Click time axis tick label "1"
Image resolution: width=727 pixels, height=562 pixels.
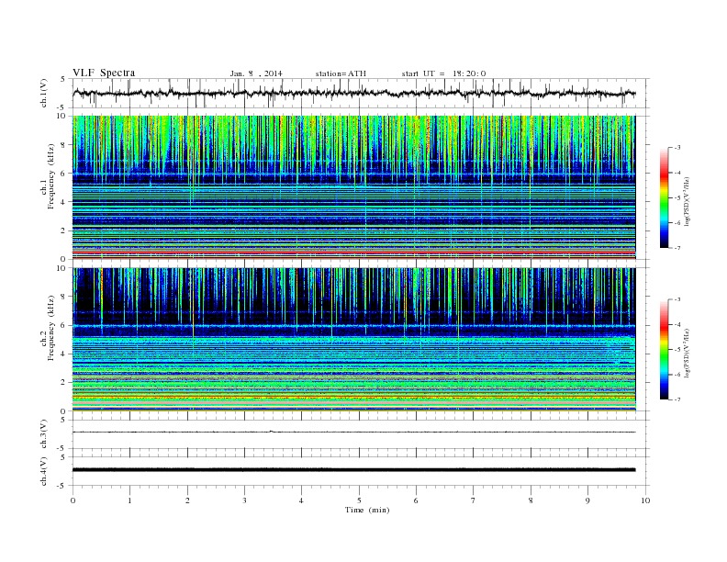tap(129, 500)
